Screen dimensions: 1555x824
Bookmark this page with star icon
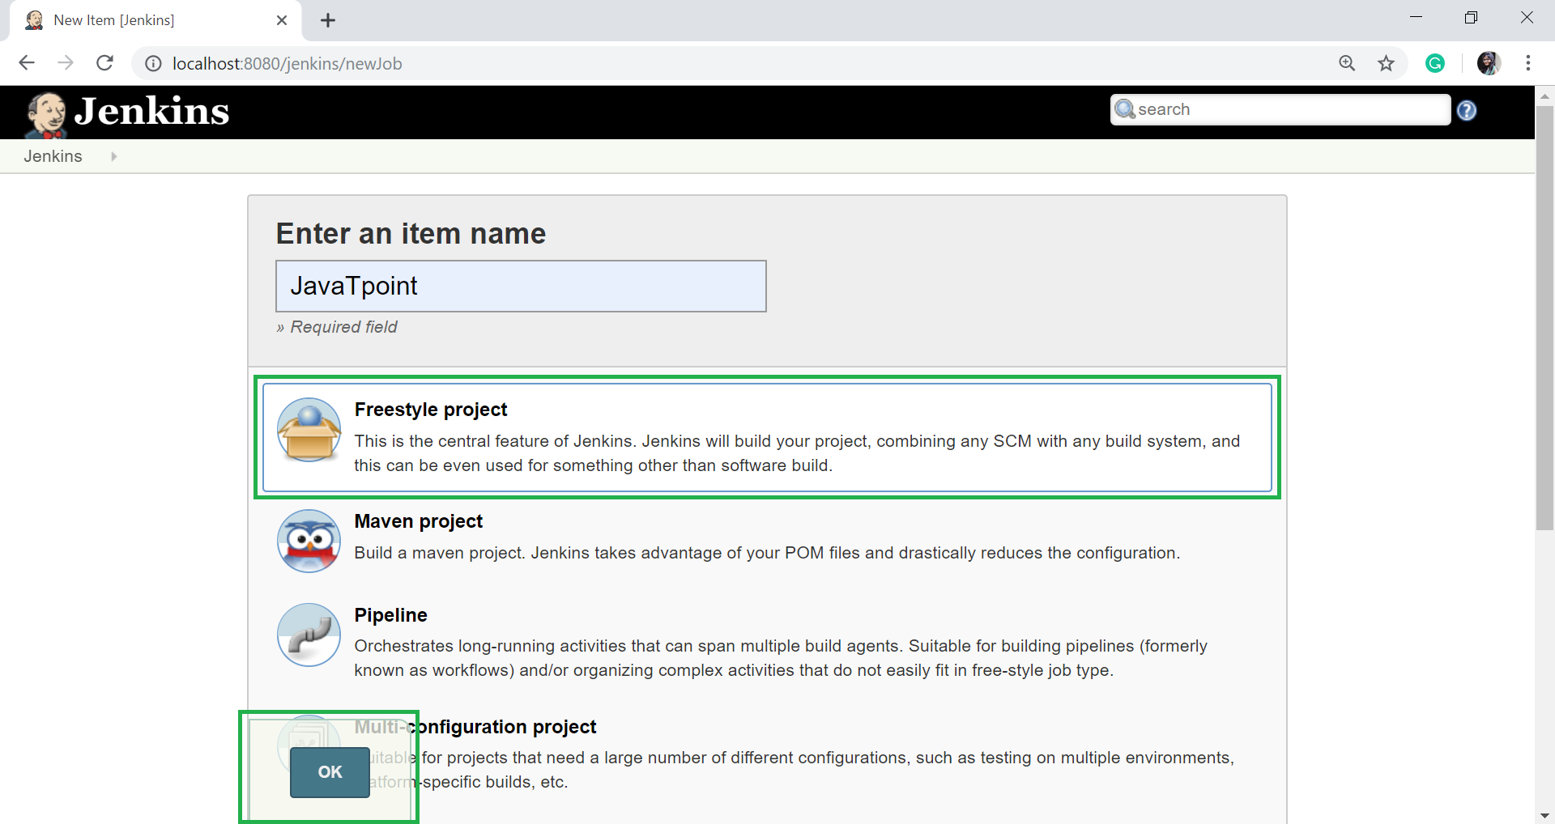click(x=1387, y=63)
